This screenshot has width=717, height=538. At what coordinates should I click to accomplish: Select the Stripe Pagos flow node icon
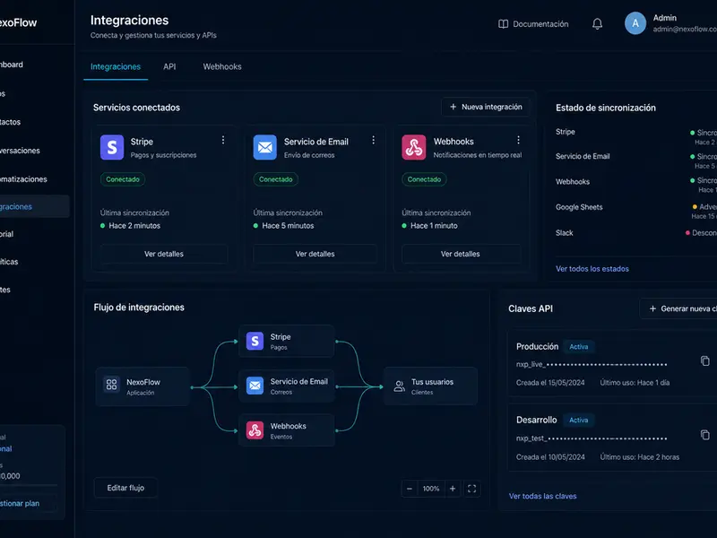pyautogui.click(x=255, y=342)
